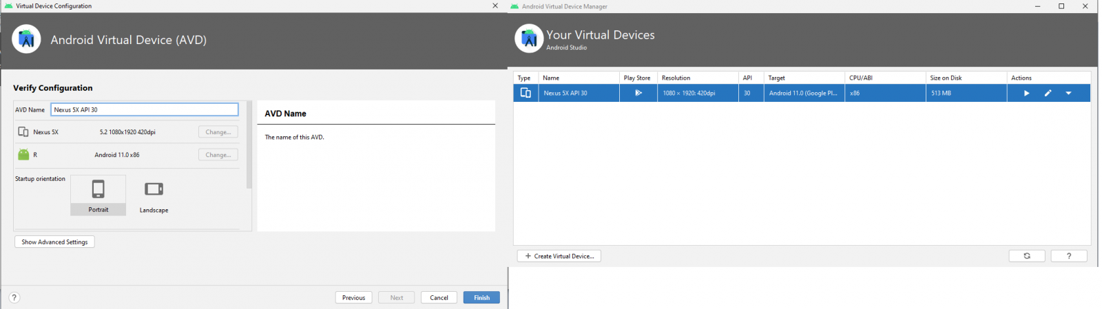Sort by the Size on Disk column header
1102x309 pixels.
click(x=966, y=78)
